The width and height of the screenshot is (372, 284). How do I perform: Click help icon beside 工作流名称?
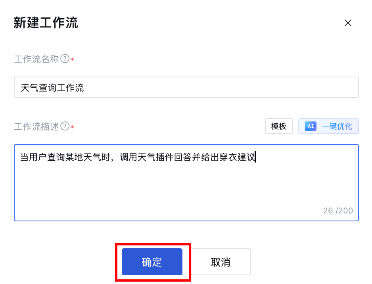tap(65, 59)
